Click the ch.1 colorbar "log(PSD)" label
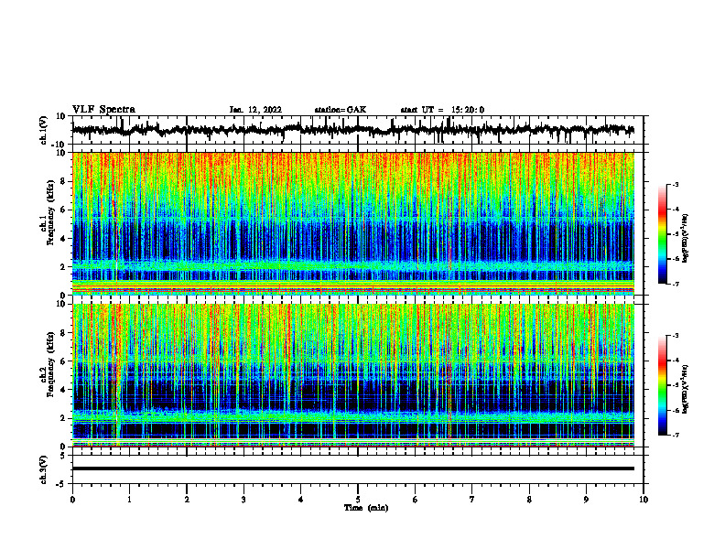The height and width of the screenshot is (560, 725). 686,238
